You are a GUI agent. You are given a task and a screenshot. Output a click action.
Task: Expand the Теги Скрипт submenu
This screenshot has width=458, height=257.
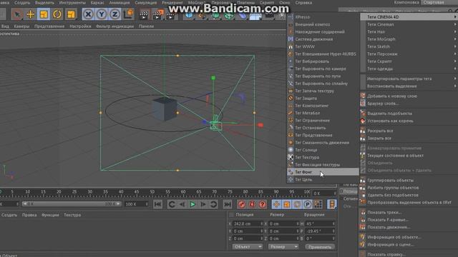point(409,61)
